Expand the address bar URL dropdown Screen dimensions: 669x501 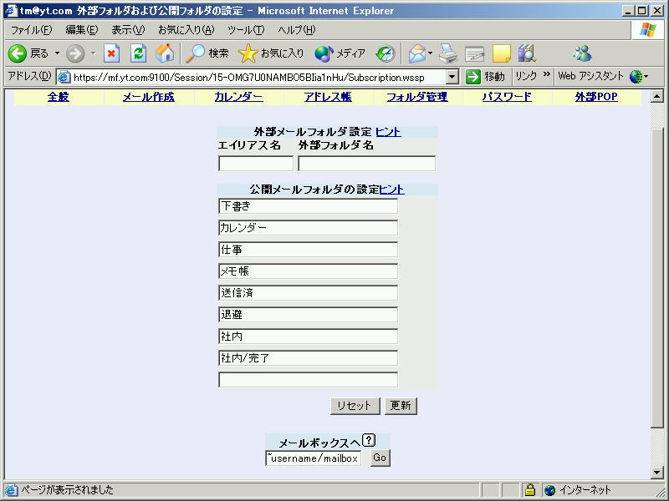452,77
